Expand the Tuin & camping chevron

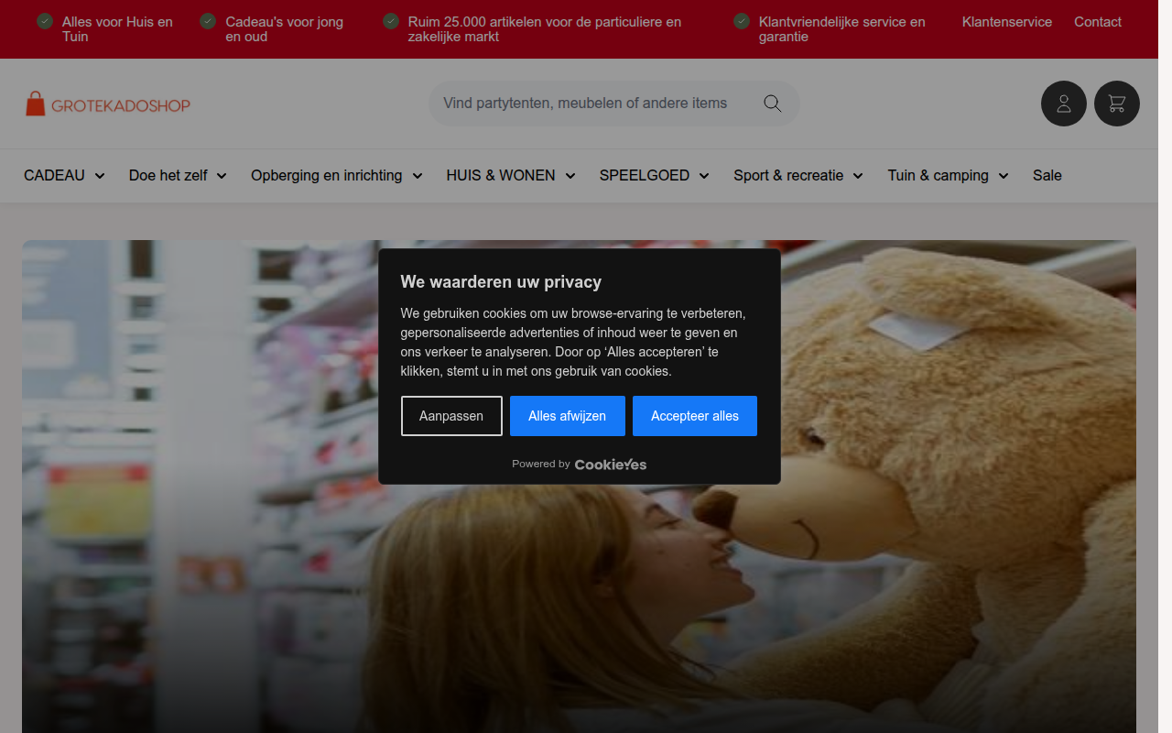pos(1004,176)
